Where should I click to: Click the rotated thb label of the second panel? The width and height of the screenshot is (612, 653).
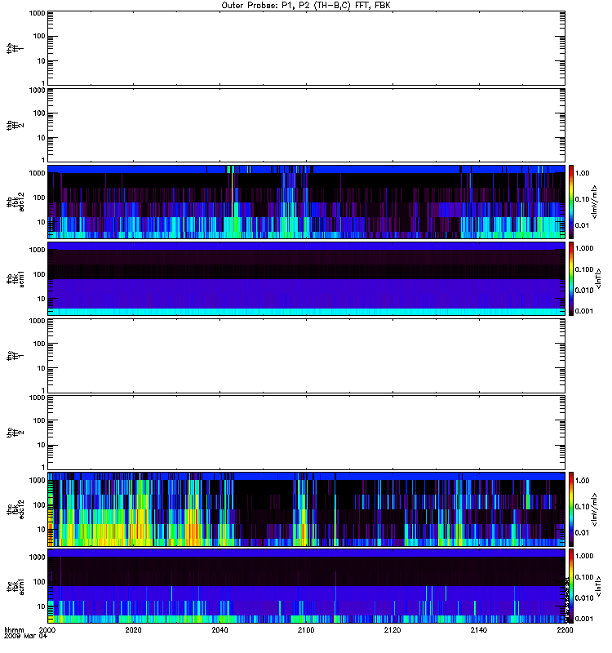[10, 126]
